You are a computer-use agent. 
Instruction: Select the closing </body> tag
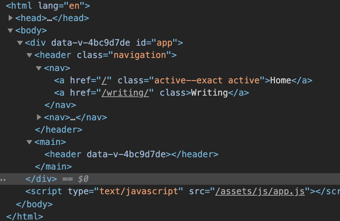[34, 204]
